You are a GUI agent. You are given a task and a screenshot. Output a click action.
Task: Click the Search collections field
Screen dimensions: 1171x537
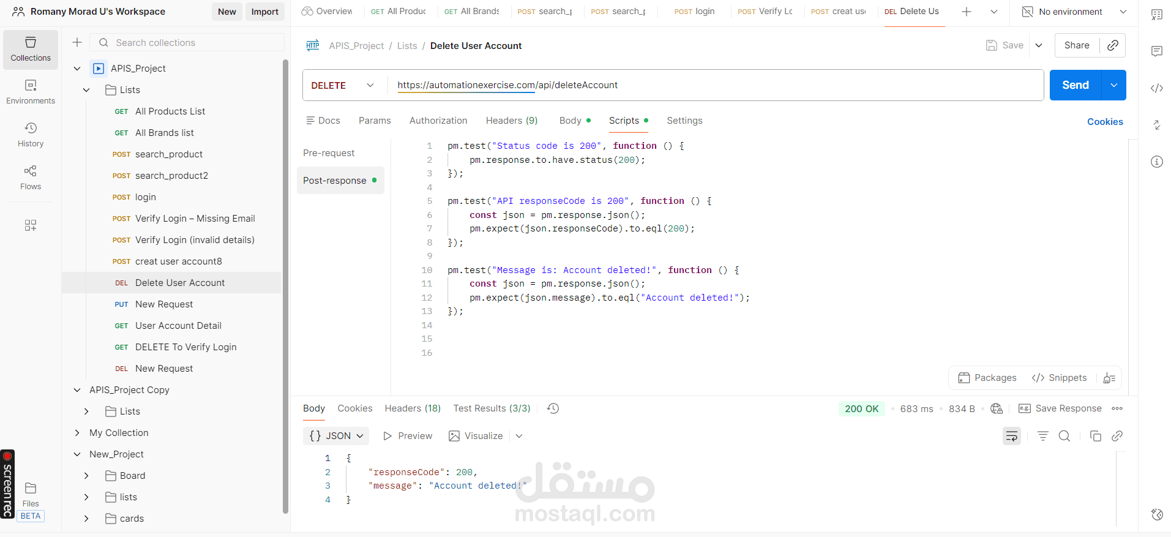point(187,42)
